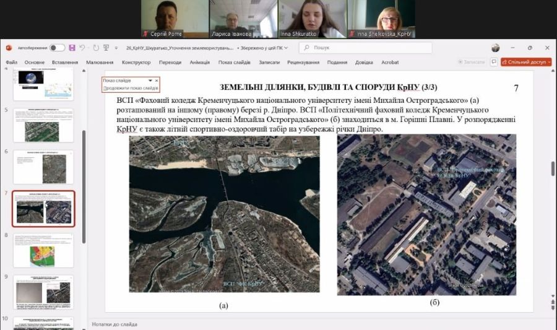This screenshot has height=330, width=557.
Task: Click the Записати record button at right
Action: click(x=472, y=62)
